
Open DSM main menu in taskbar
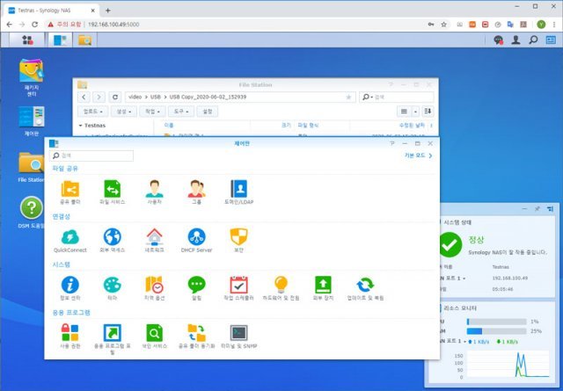29,40
